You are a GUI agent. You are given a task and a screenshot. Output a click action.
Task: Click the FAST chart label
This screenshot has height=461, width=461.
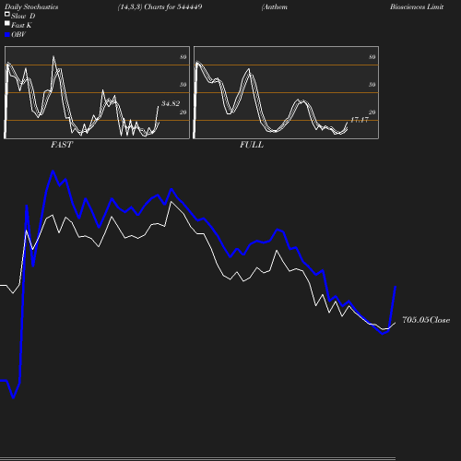point(62,145)
